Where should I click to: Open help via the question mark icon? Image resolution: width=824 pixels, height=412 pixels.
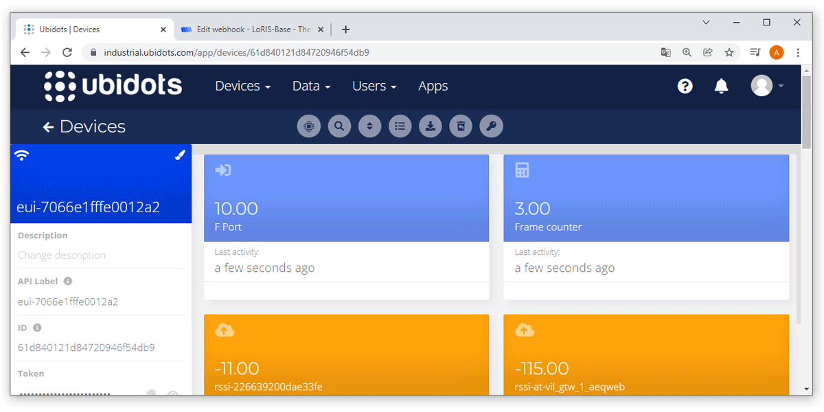pyautogui.click(x=685, y=86)
